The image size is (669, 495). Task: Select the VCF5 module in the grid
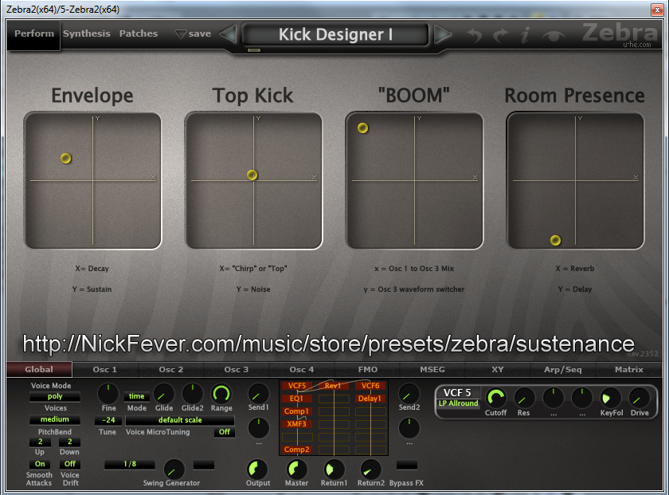point(297,386)
